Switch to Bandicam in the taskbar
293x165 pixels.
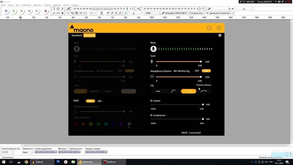(114, 162)
